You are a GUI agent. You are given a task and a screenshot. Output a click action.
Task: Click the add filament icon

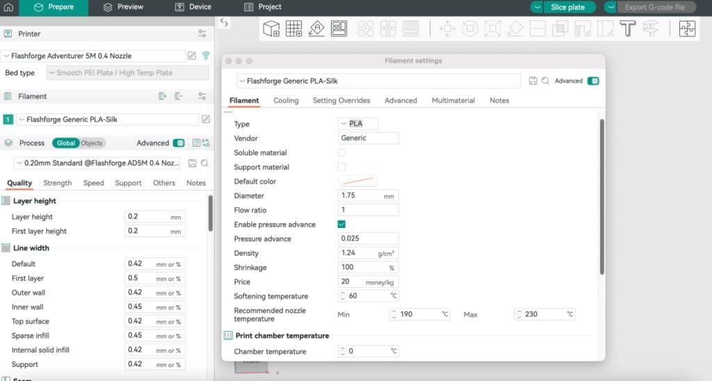point(163,96)
